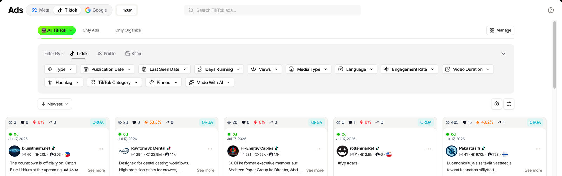
Task: Click the TikTok logo beside rottenmarket
Action: [378, 148]
